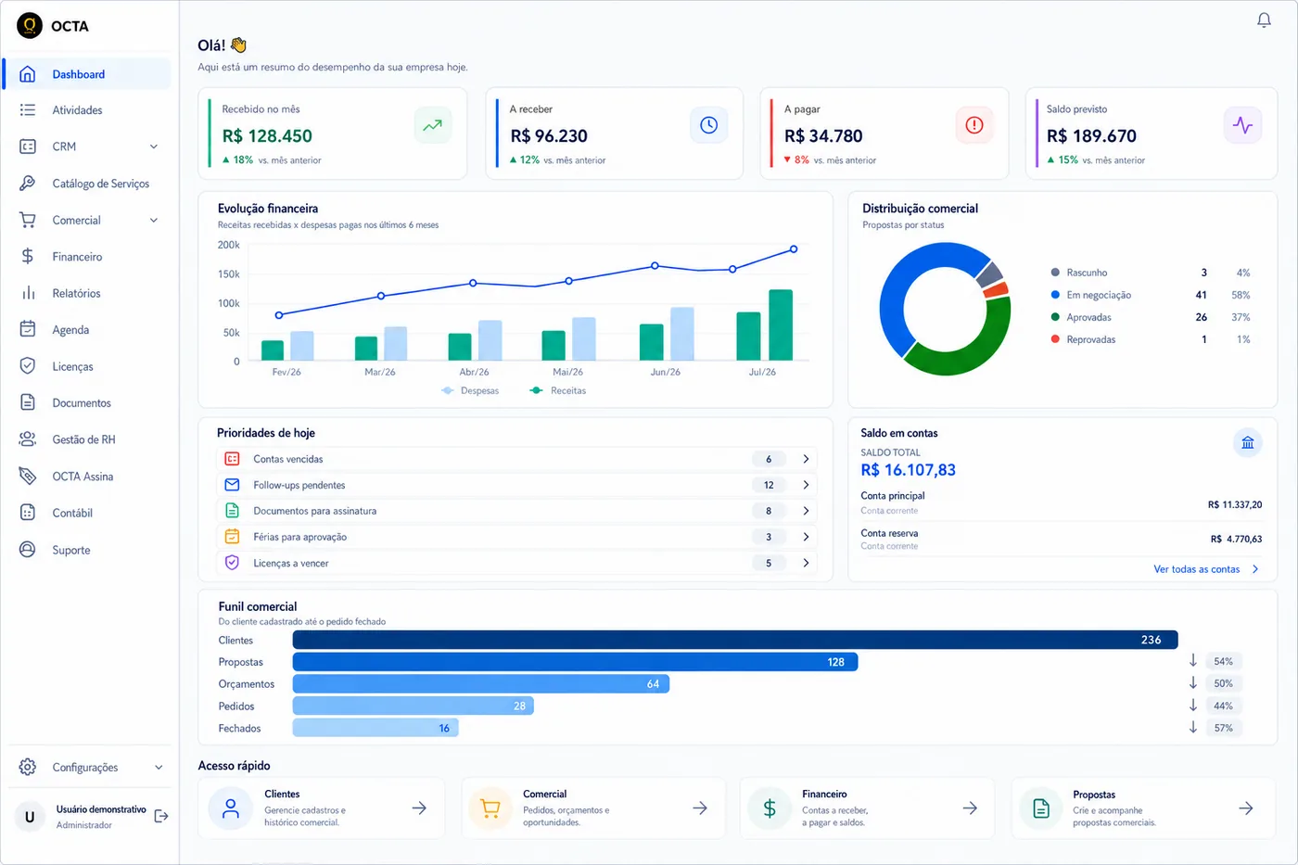This screenshot has height=865, width=1298.
Task: Expand the Comercial sidebar submenu chevron
Action: [x=154, y=220]
